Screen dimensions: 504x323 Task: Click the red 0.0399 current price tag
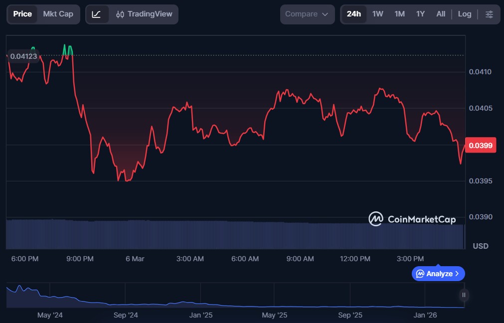click(x=480, y=146)
